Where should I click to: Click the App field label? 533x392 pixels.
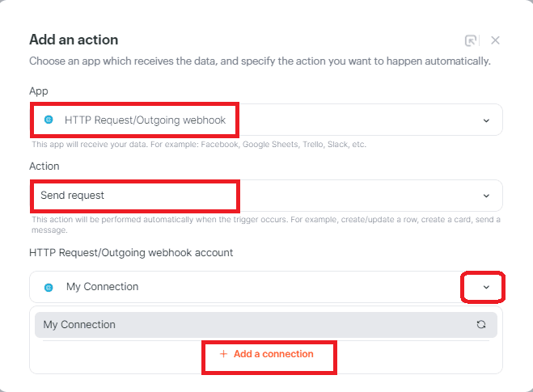(40, 91)
